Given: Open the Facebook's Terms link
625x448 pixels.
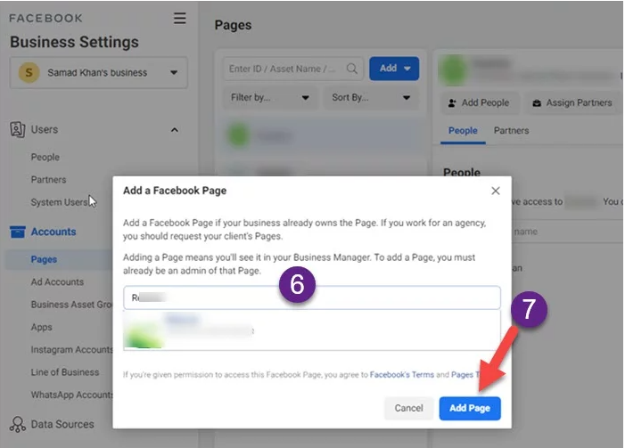Looking at the screenshot, I should pyautogui.click(x=402, y=375).
